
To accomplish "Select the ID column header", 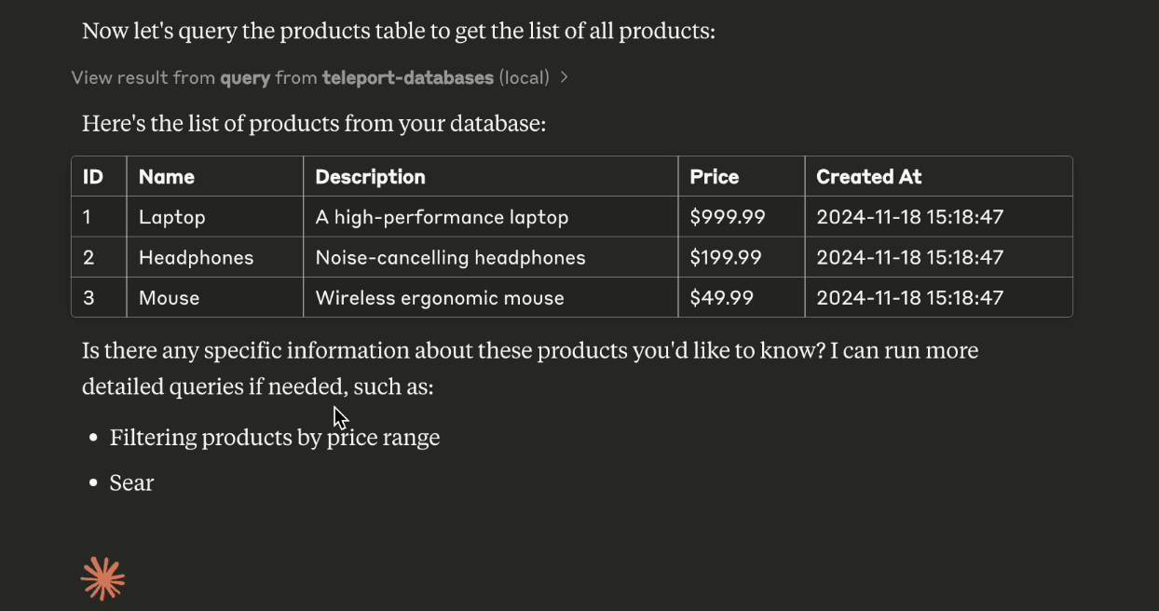I will click(90, 176).
